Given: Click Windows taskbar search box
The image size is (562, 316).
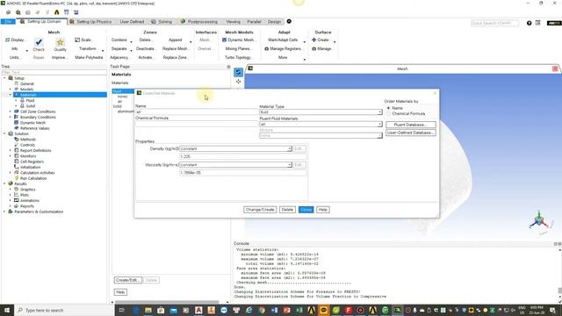Looking at the screenshot, I should (x=64, y=310).
